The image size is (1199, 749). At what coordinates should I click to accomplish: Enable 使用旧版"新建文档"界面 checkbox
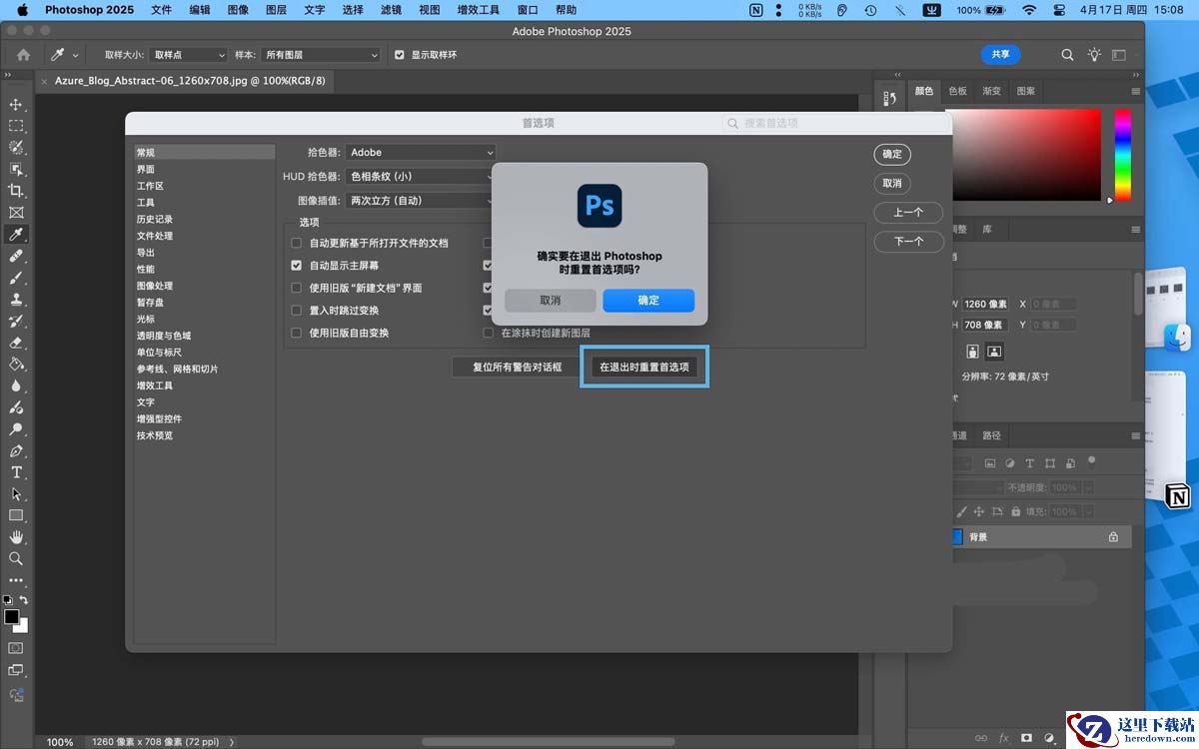coord(296,288)
